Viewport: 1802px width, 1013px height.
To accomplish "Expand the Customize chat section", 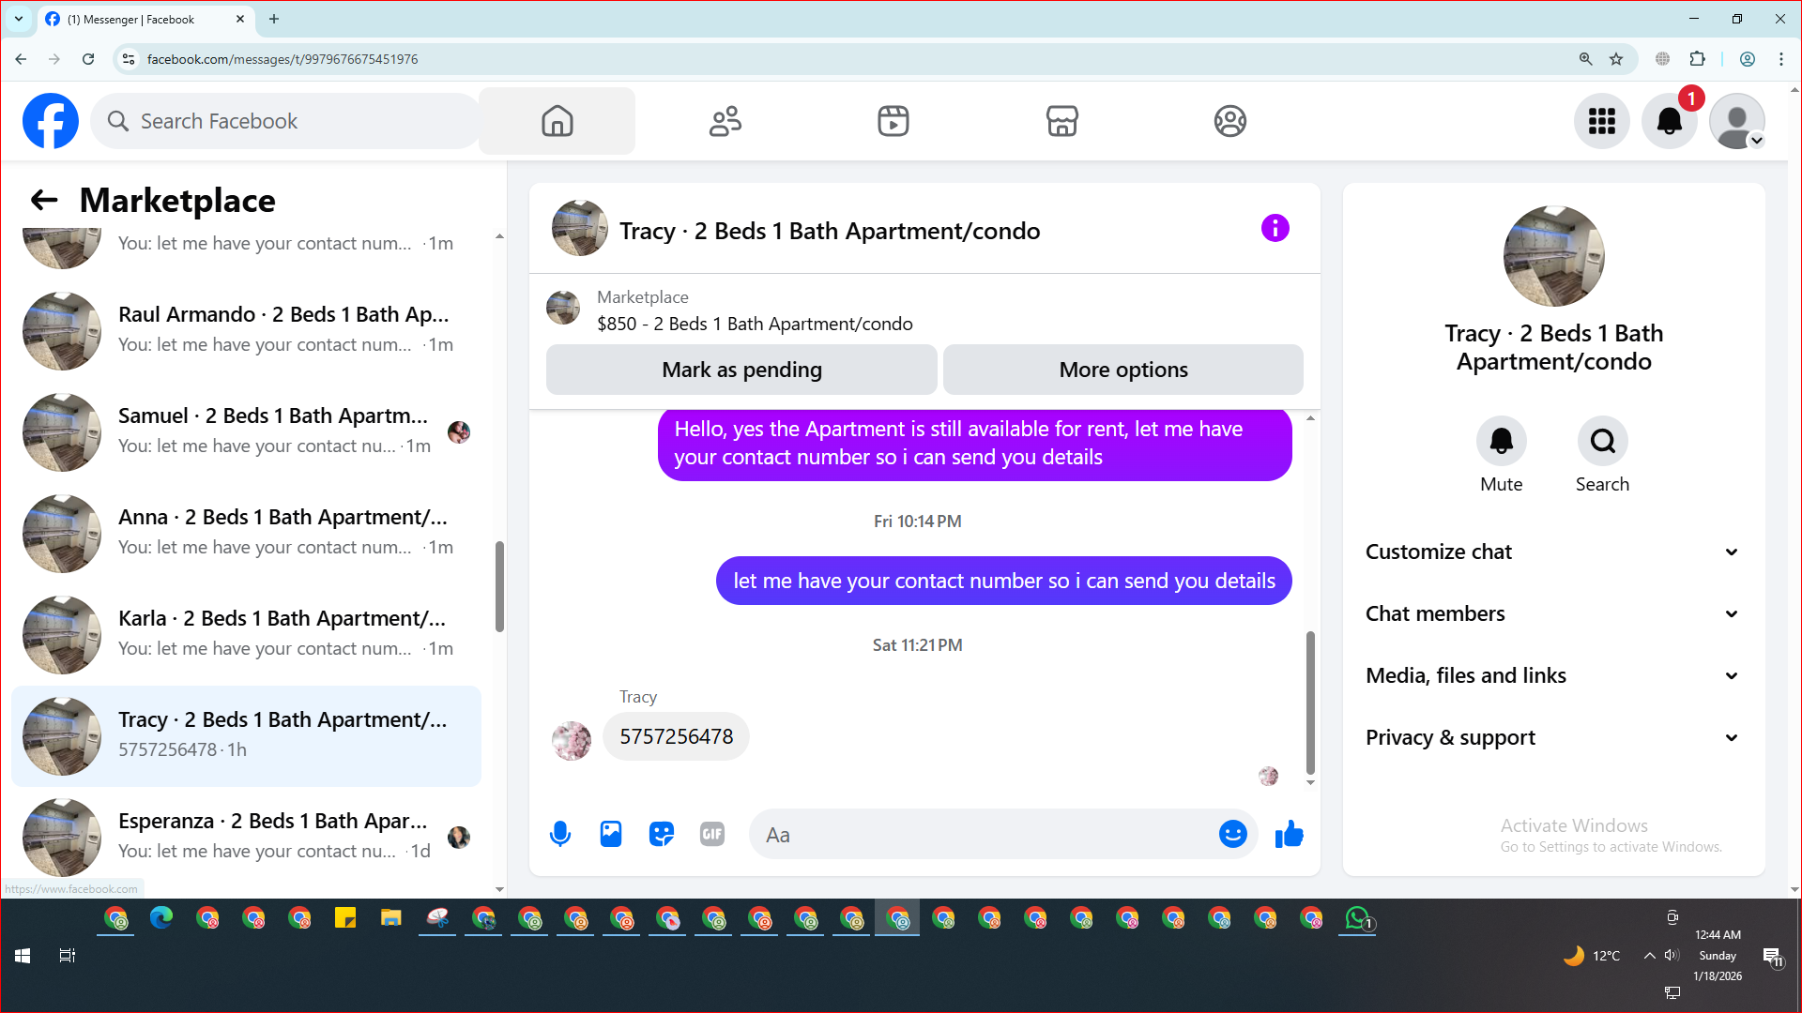I will pyautogui.click(x=1553, y=552).
